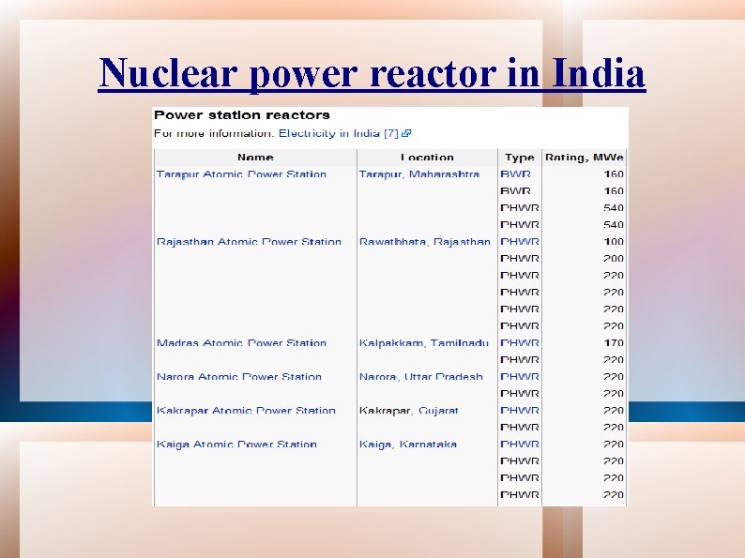
Task: Click the Kakrapar, Gujarat location cell
Action: point(408,411)
